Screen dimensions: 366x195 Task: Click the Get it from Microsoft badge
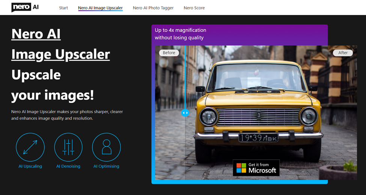pos(256,168)
